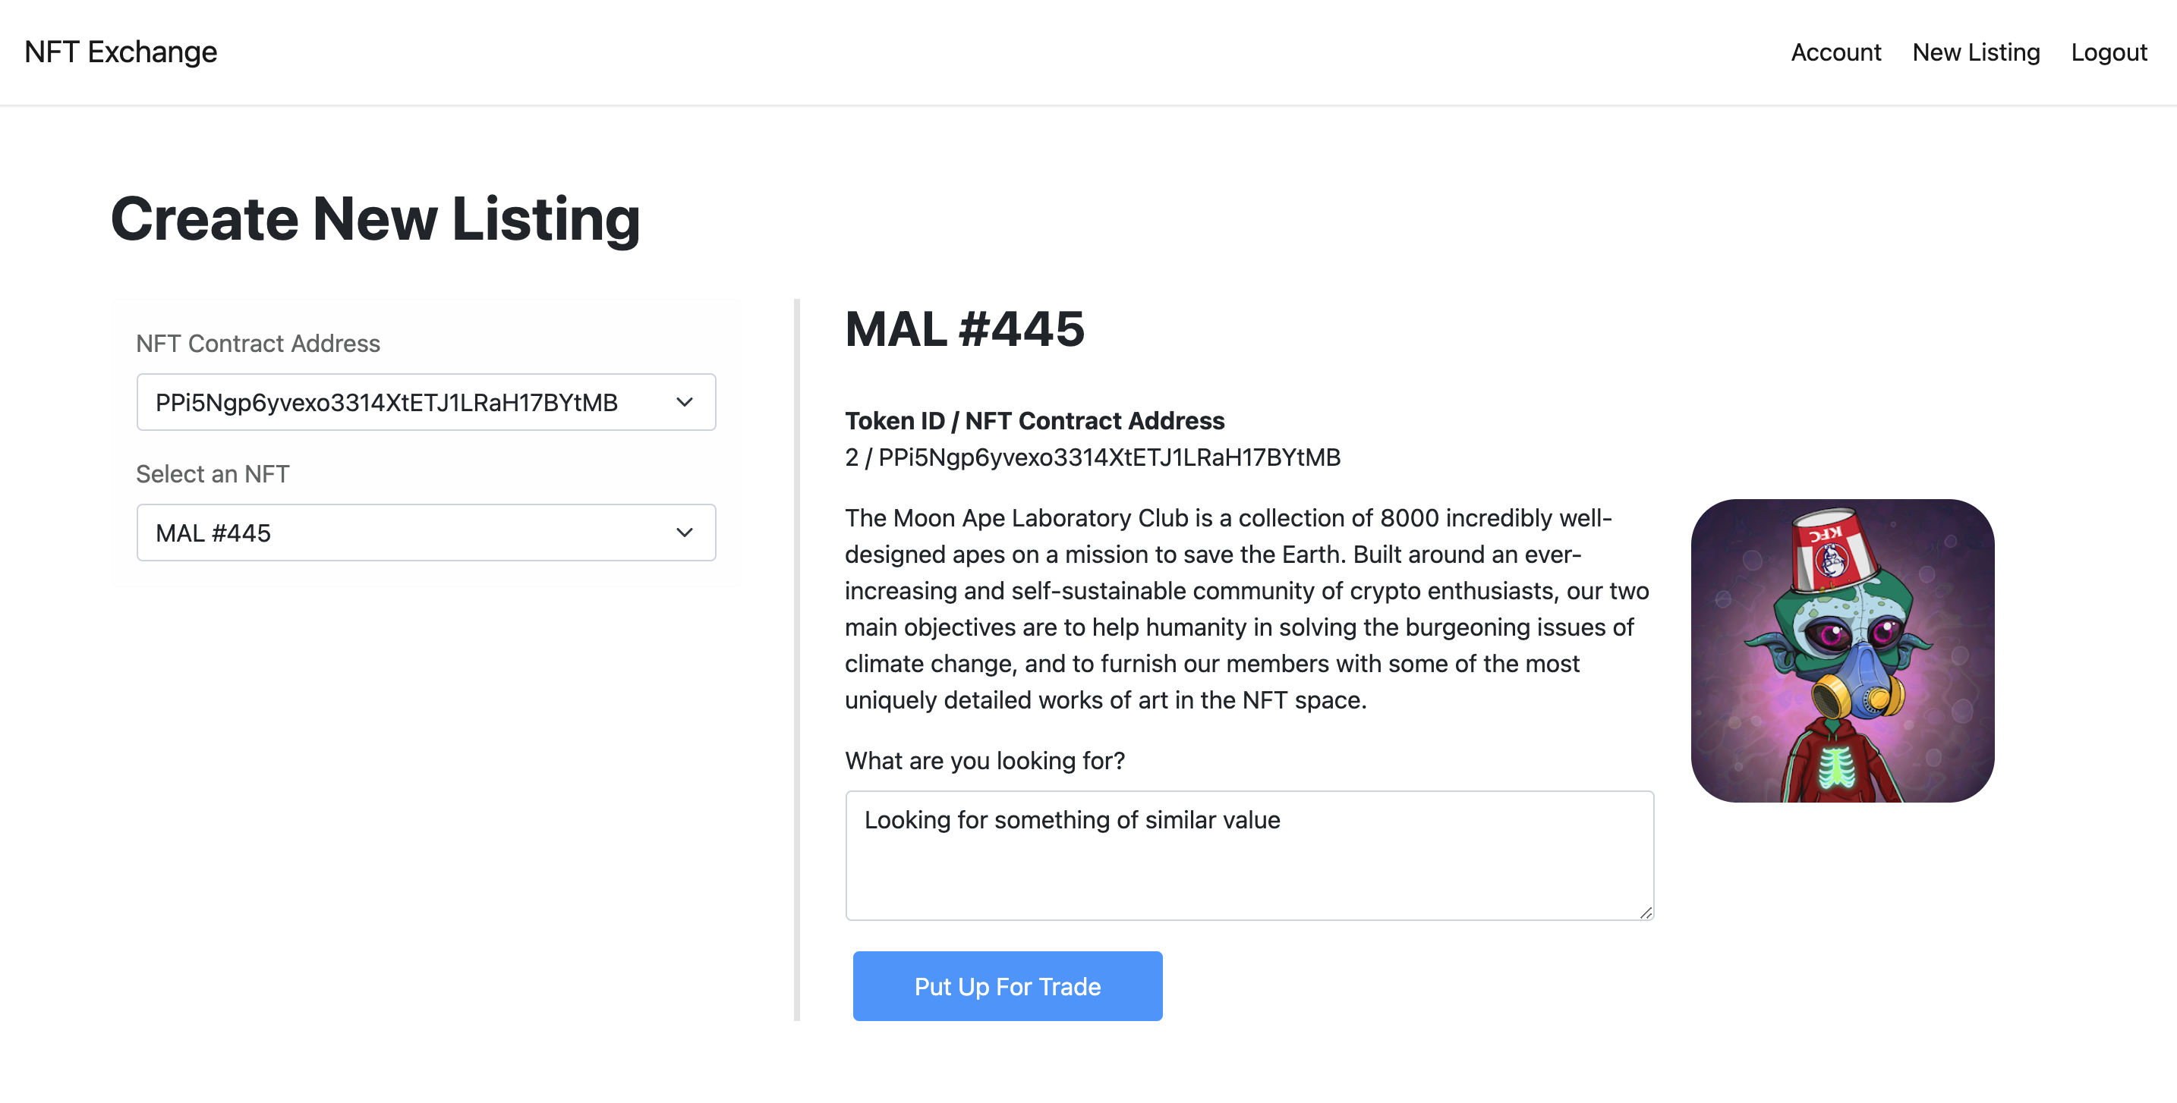Click the 'NFT Contract Address' field label
Screen dimensions: 2177x1103
pos(258,344)
